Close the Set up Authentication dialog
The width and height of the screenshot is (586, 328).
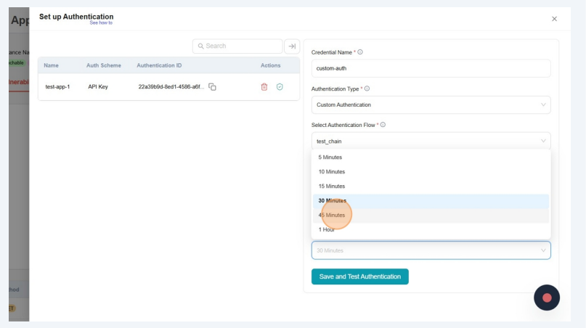pos(554,19)
